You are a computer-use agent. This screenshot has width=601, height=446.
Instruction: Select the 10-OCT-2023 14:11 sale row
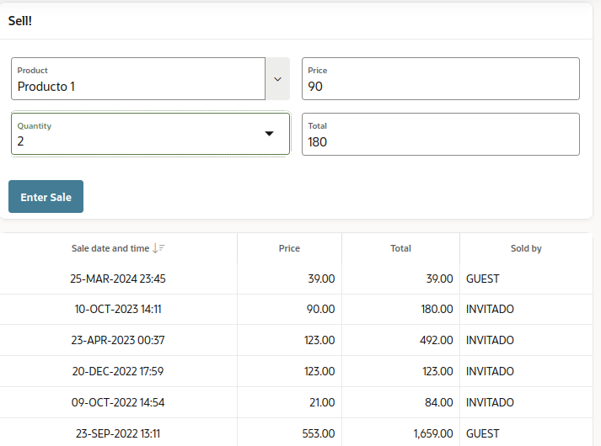[118, 310]
